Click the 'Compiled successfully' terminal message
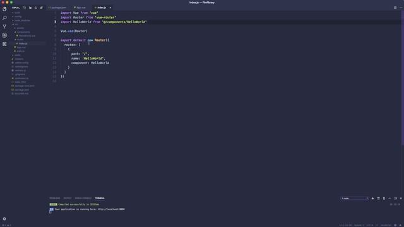This screenshot has width=404, height=227. [x=78, y=204]
